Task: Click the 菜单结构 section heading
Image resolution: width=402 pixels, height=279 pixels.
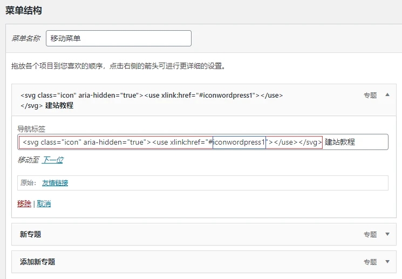Action: (24, 10)
